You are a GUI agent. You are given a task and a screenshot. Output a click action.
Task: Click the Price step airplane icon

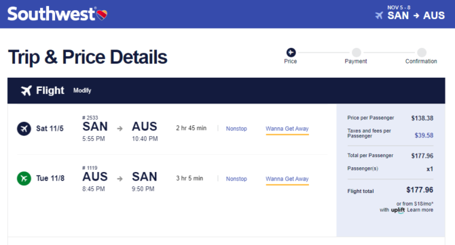pyautogui.click(x=291, y=52)
